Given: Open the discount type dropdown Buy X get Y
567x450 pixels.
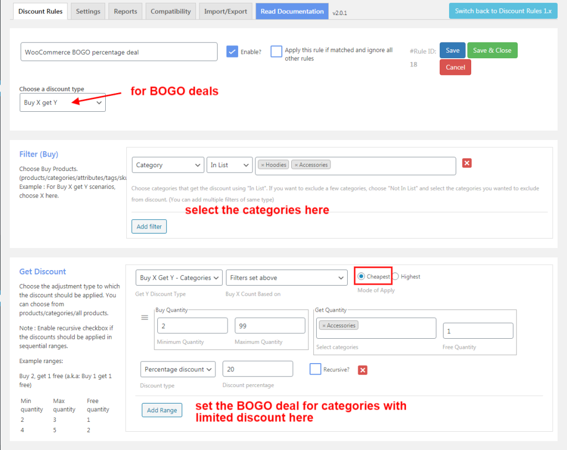Looking at the screenshot, I should coord(63,102).
